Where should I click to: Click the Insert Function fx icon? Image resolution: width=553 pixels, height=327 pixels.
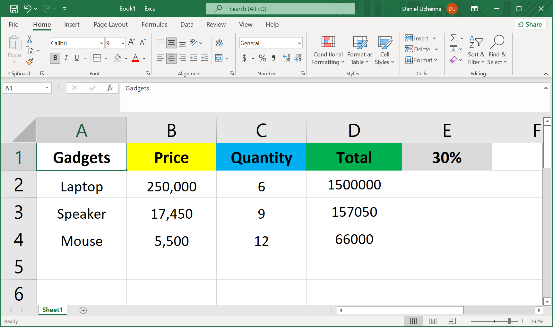pos(109,88)
